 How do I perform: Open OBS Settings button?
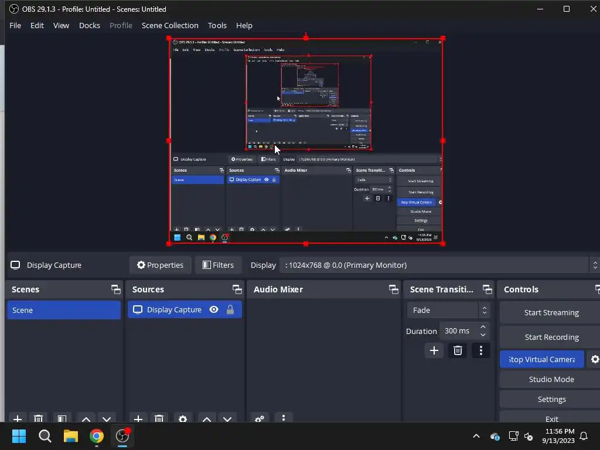click(x=551, y=399)
